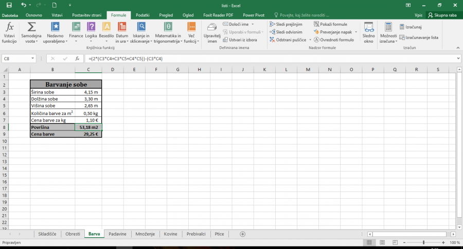Open the Padavine worksheet tab
Screen dimensions: 463x249
(118, 234)
